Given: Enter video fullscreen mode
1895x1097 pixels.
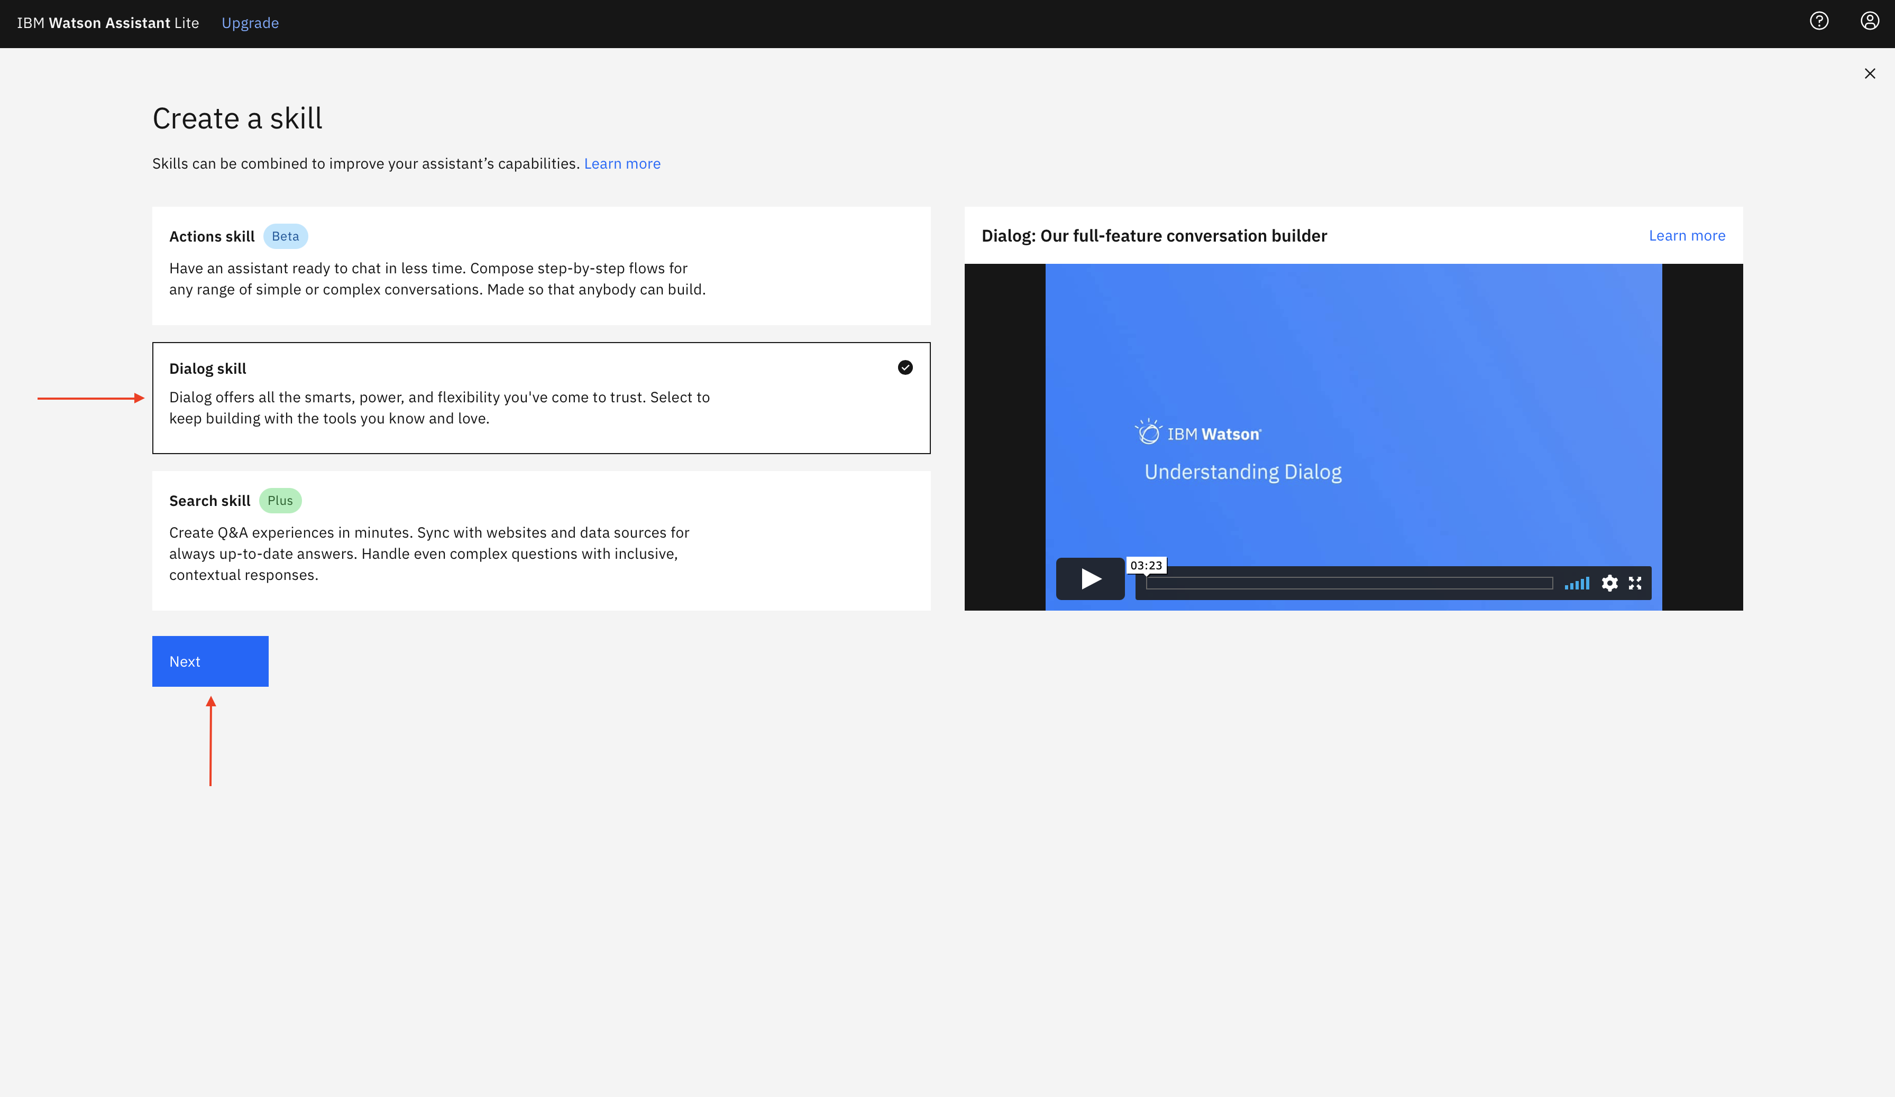Looking at the screenshot, I should tap(1635, 583).
